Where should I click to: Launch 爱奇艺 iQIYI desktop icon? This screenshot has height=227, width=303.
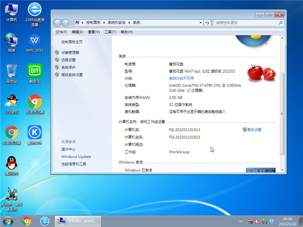[35, 74]
